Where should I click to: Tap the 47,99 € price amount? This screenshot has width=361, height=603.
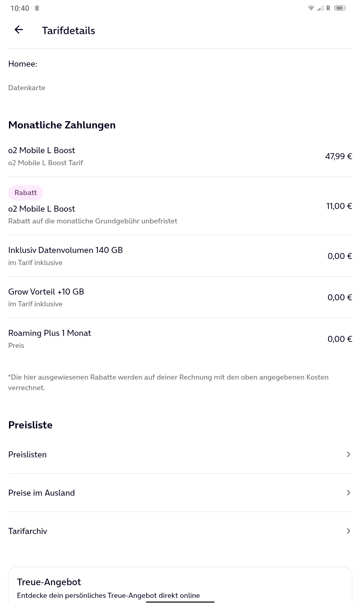coord(338,156)
